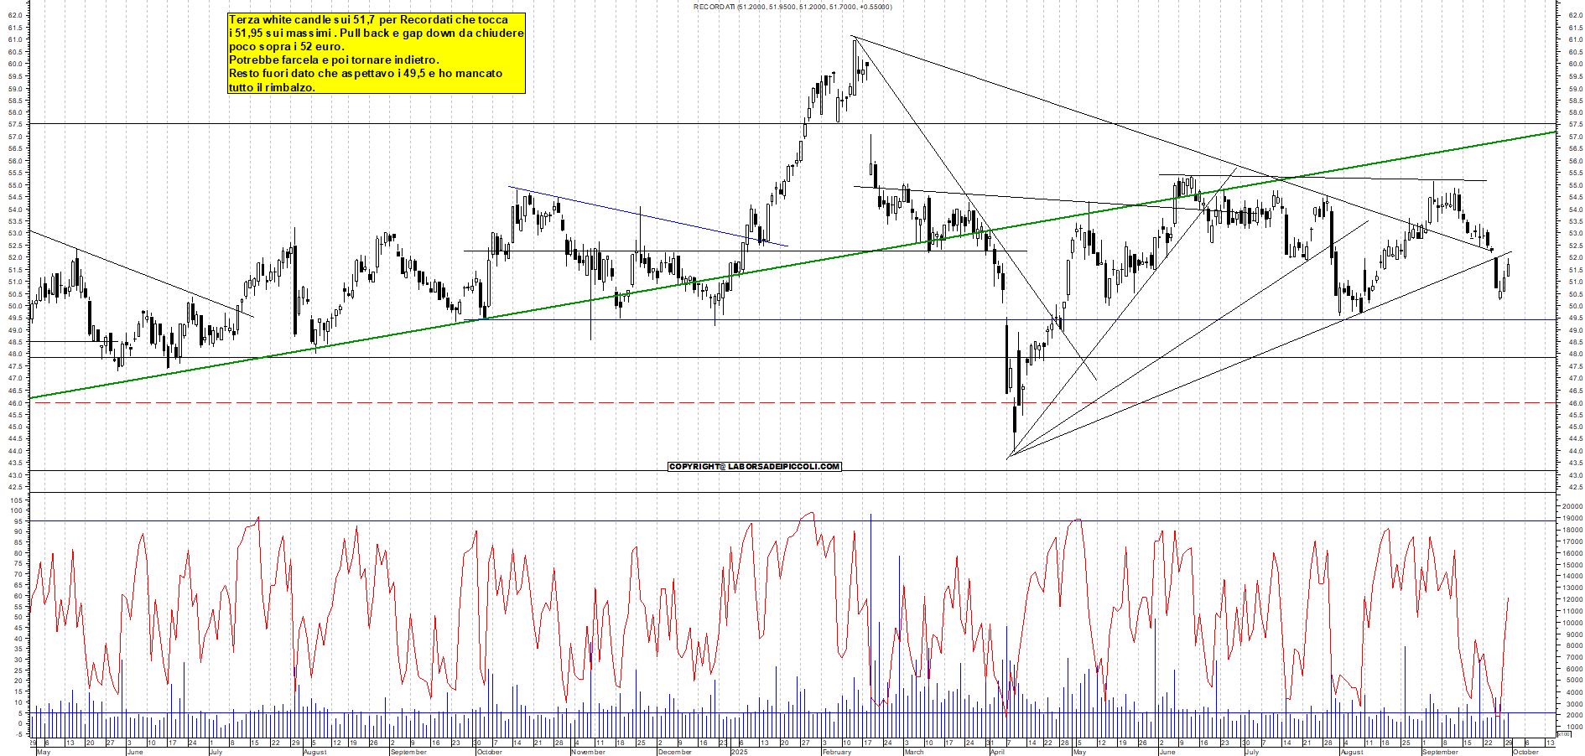Click the RECORDATI price title at top
Screen dimensions: 1585x756
click(792, 7)
